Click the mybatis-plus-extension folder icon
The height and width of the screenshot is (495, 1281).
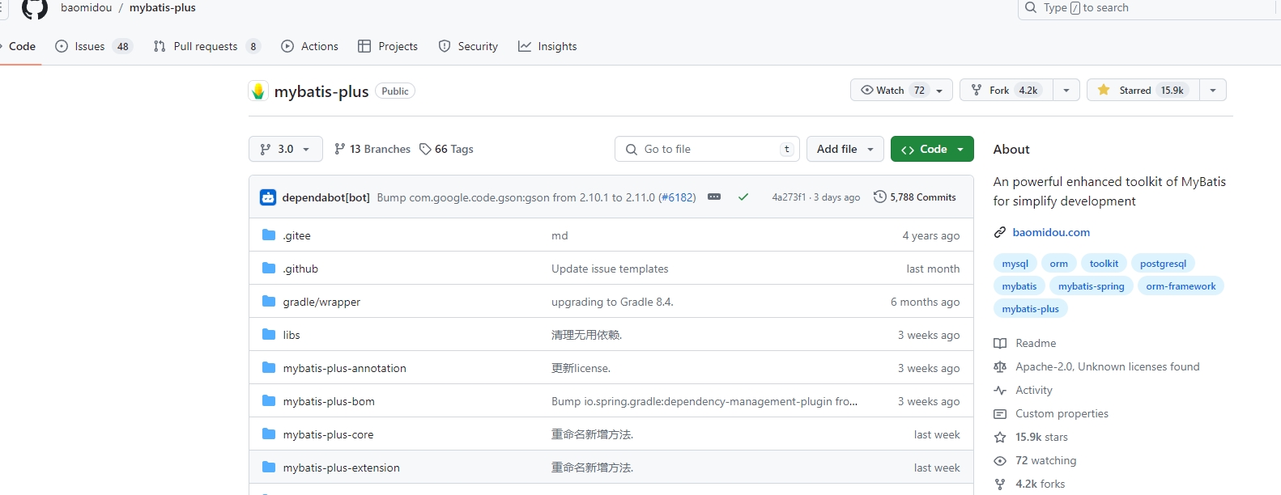269,467
